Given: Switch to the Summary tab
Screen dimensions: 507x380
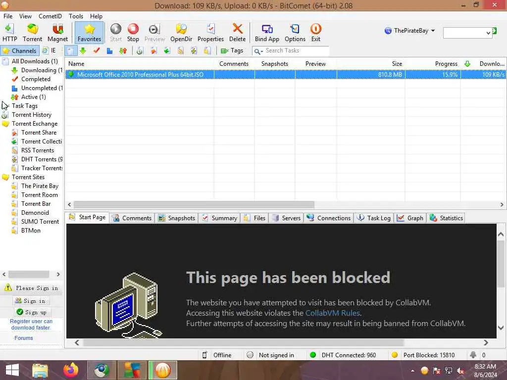Looking at the screenshot, I should pos(219,218).
